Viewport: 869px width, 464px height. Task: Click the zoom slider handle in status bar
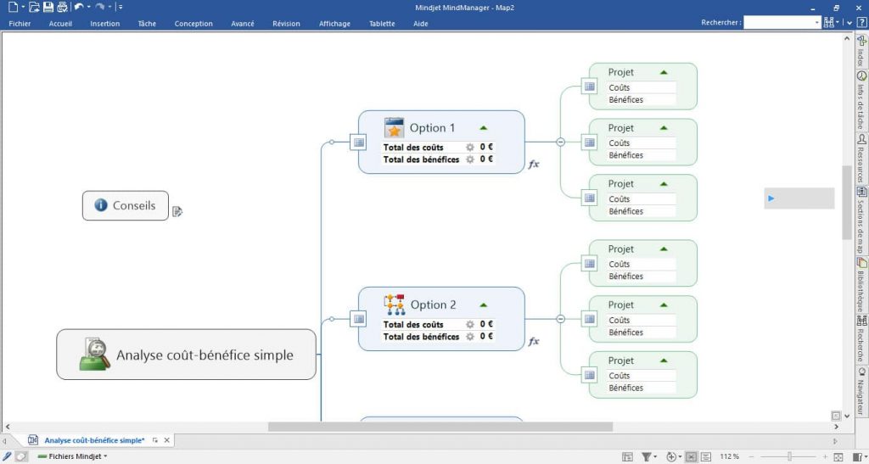(789, 456)
